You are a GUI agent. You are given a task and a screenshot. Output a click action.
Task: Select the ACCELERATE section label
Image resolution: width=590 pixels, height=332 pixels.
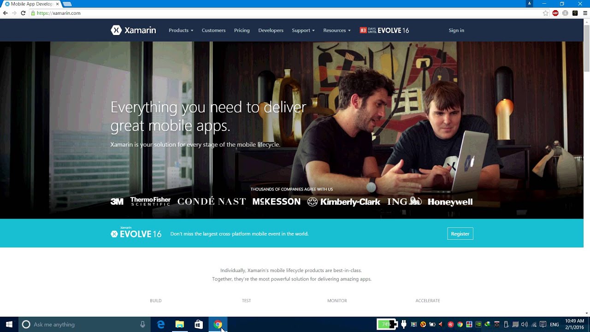click(x=428, y=301)
